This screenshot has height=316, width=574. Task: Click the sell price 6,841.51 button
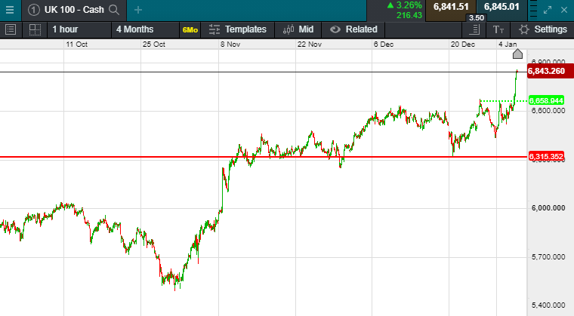449,8
